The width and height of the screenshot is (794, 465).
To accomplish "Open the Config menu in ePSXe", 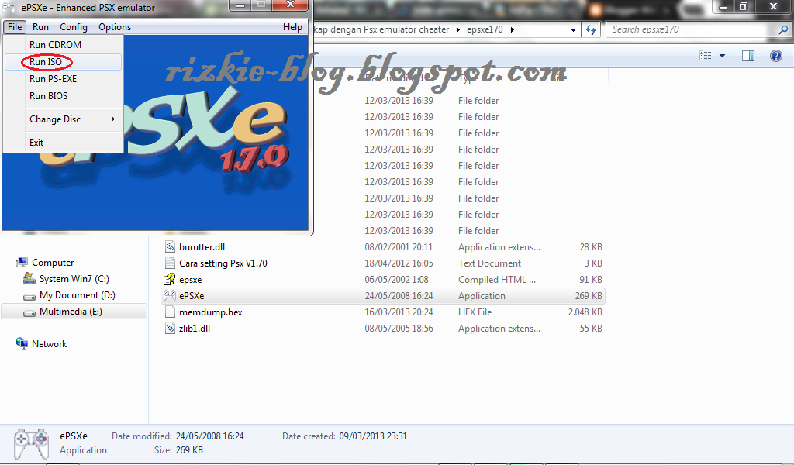I will 74,27.
